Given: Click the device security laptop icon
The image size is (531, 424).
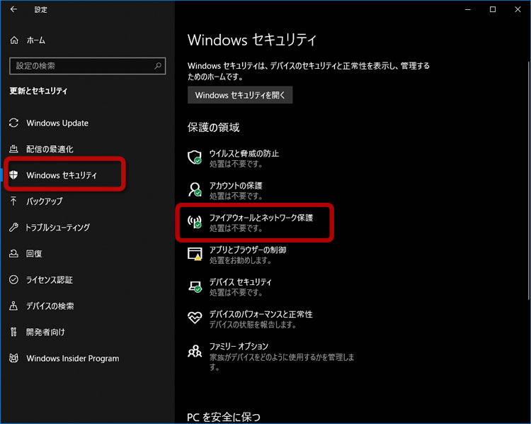Looking at the screenshot, I should 195,286.
